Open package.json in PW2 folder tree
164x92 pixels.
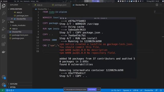[x=18, y=38]
